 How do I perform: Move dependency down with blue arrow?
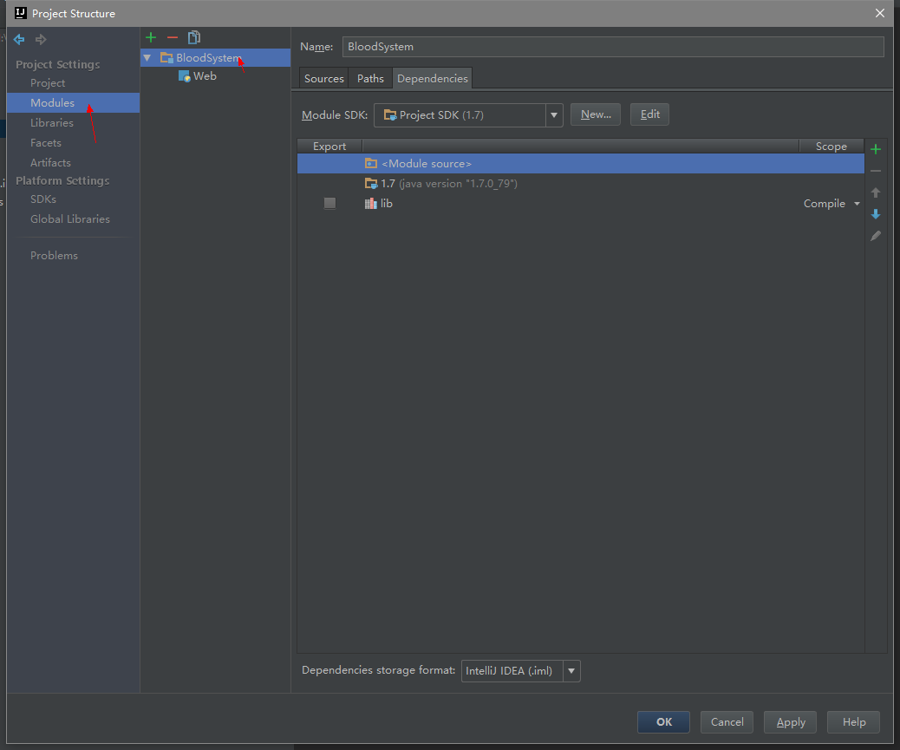(x=876, y=214)
